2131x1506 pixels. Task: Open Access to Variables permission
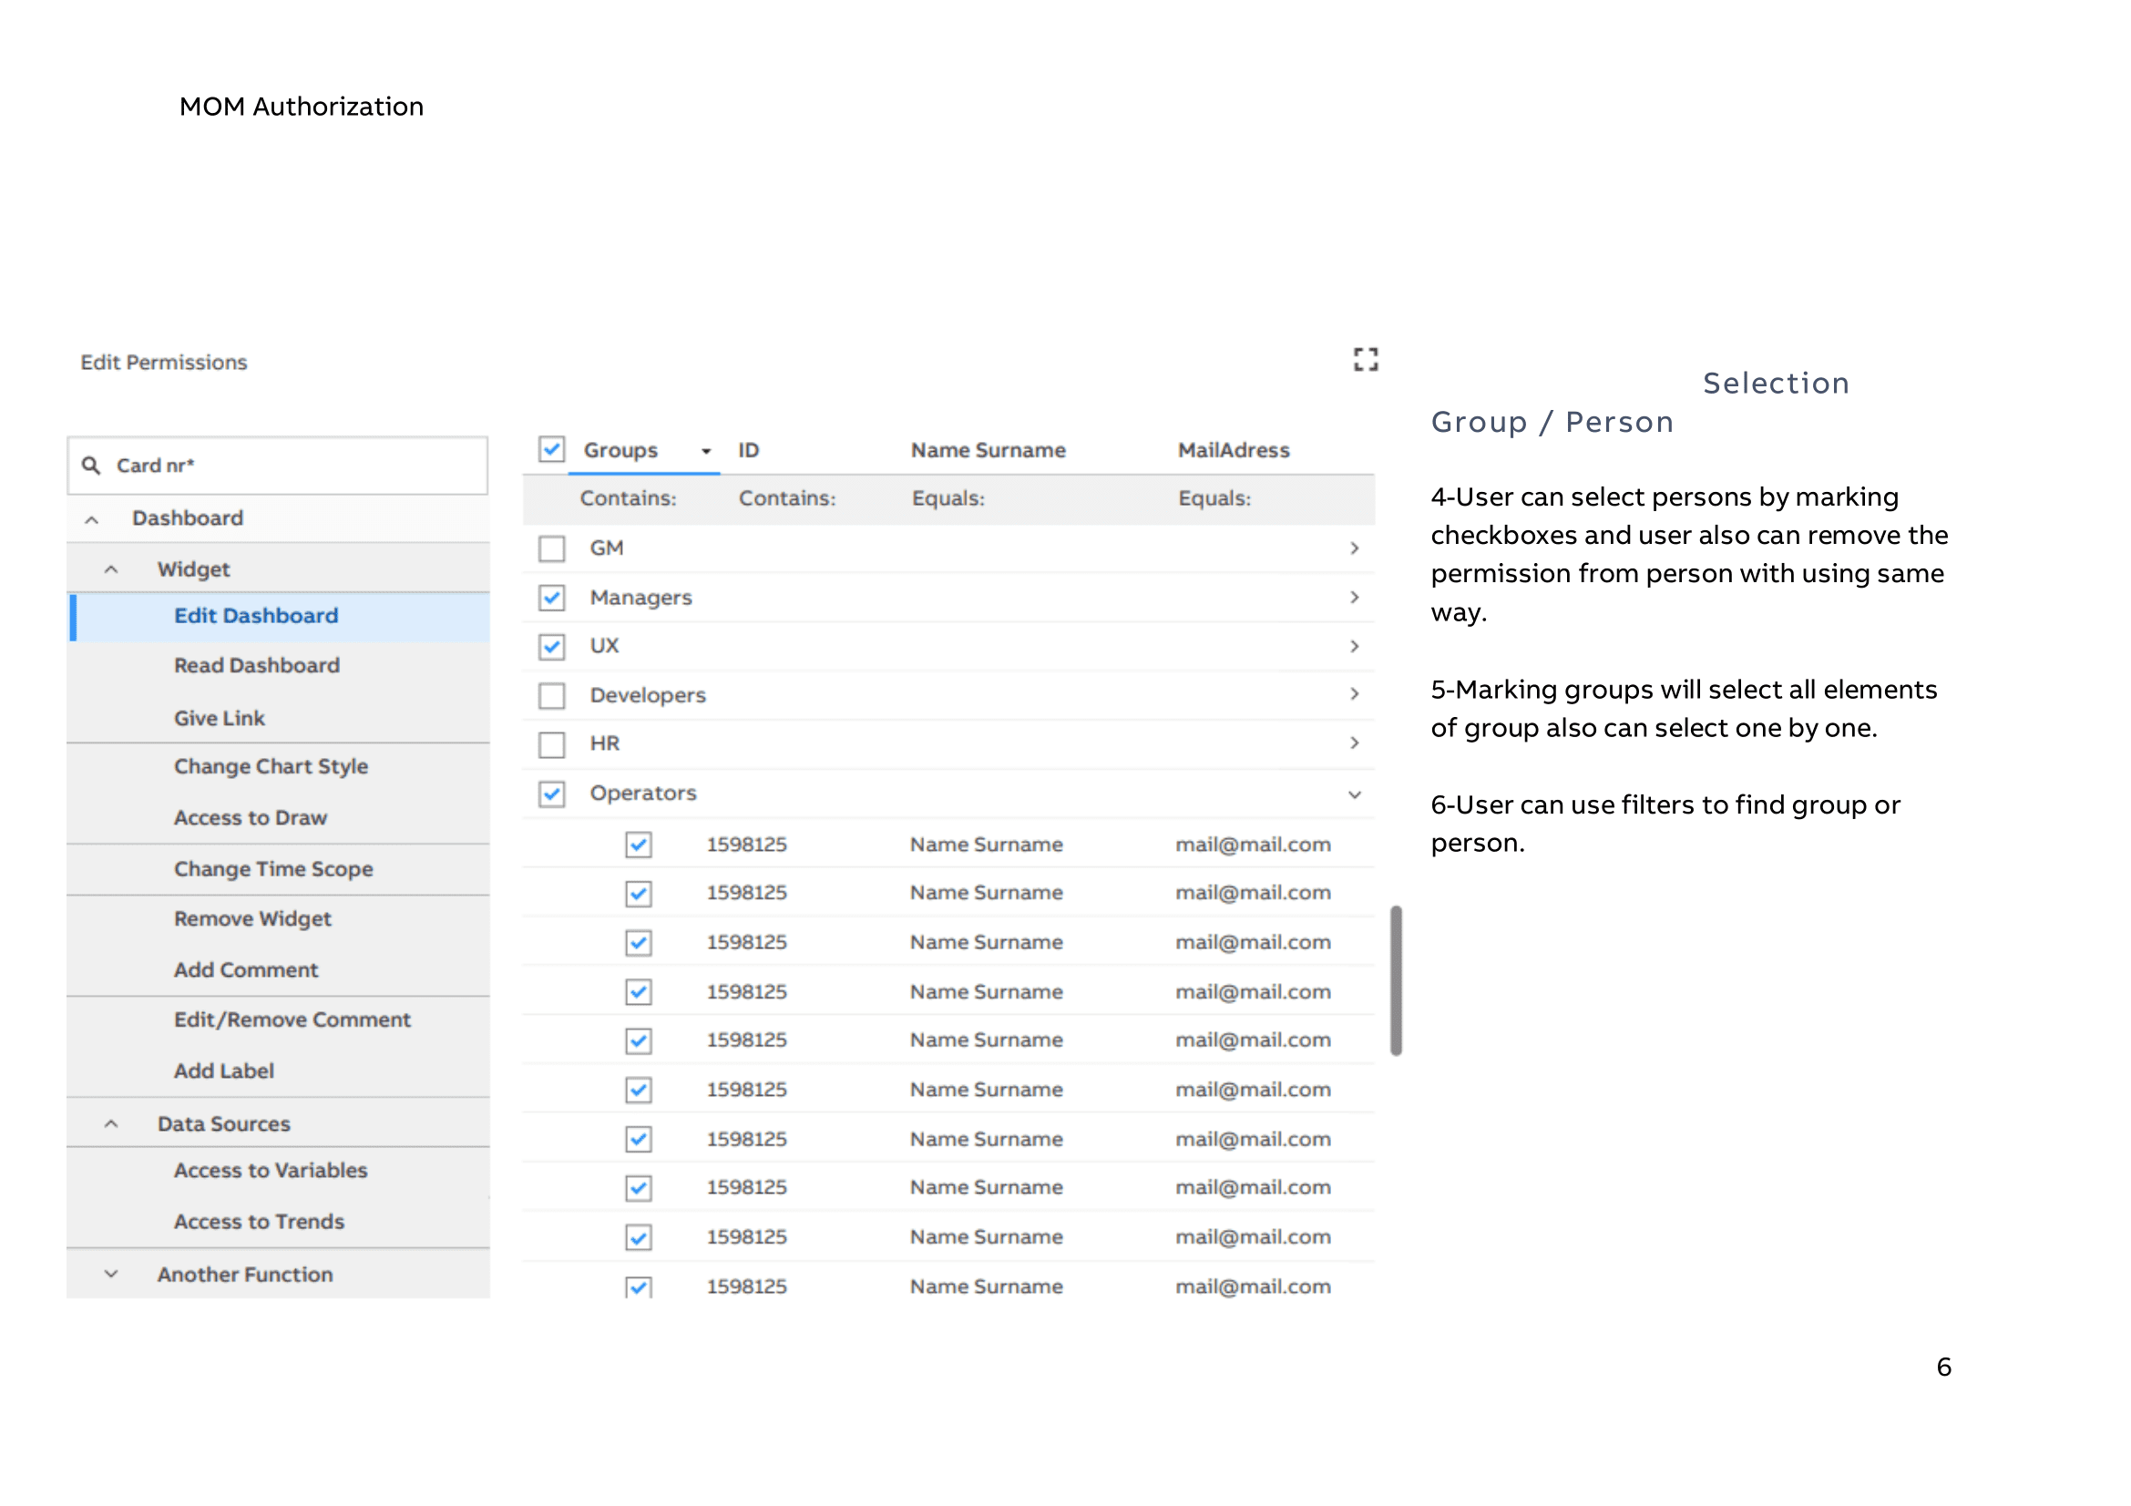click(270, 1170)
